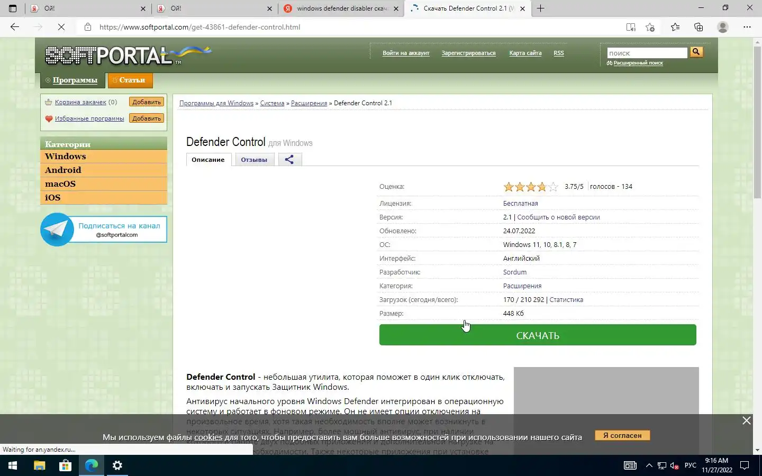This screenshot has height=476, width=762.
Task: Add this page to favorites star
Action: (650, 27)
